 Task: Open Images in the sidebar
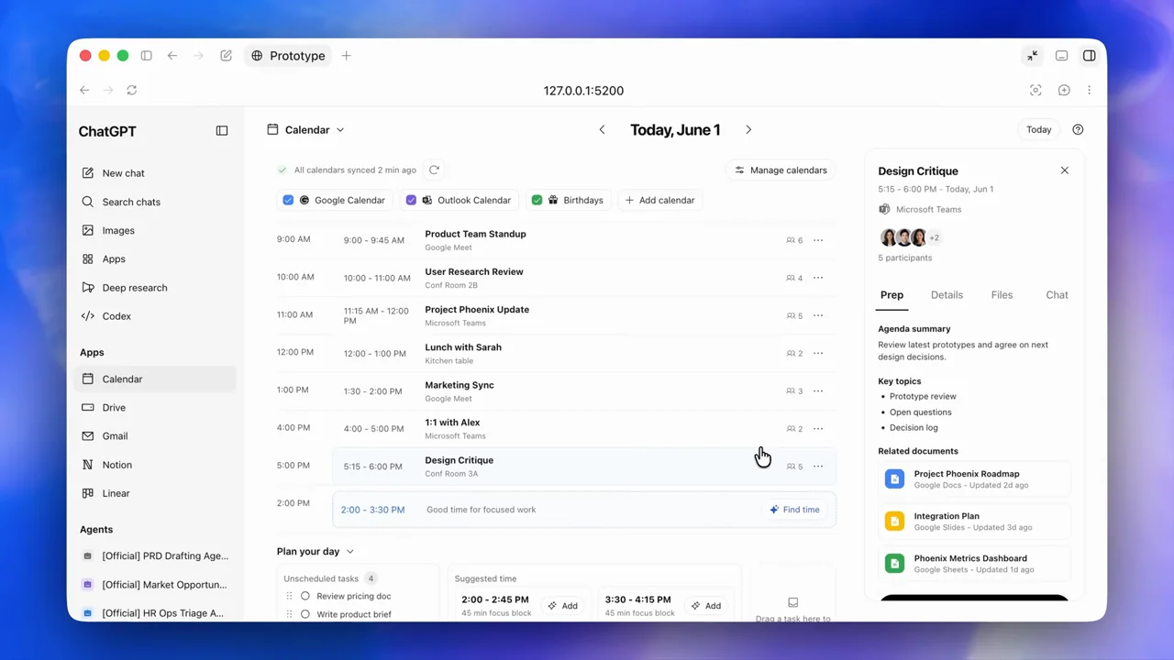click(x=156, y=230)
